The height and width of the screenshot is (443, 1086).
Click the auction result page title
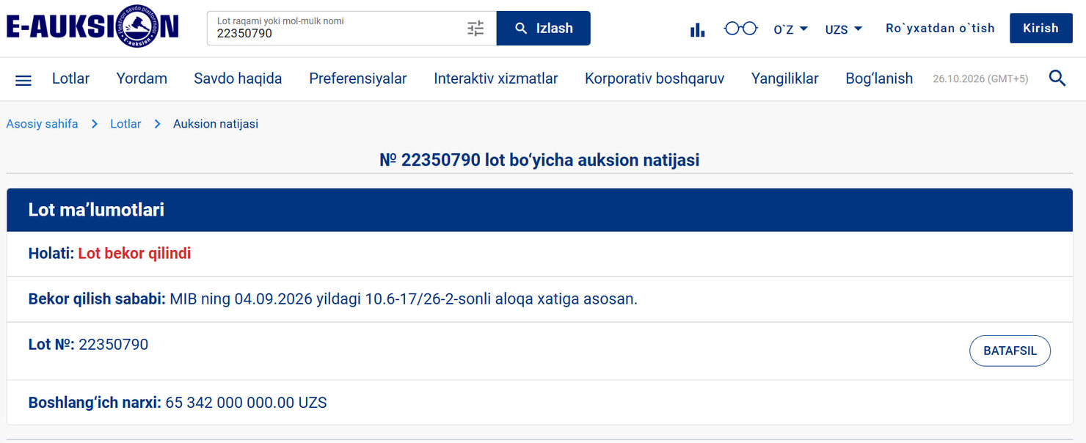[x=539, y=160]
